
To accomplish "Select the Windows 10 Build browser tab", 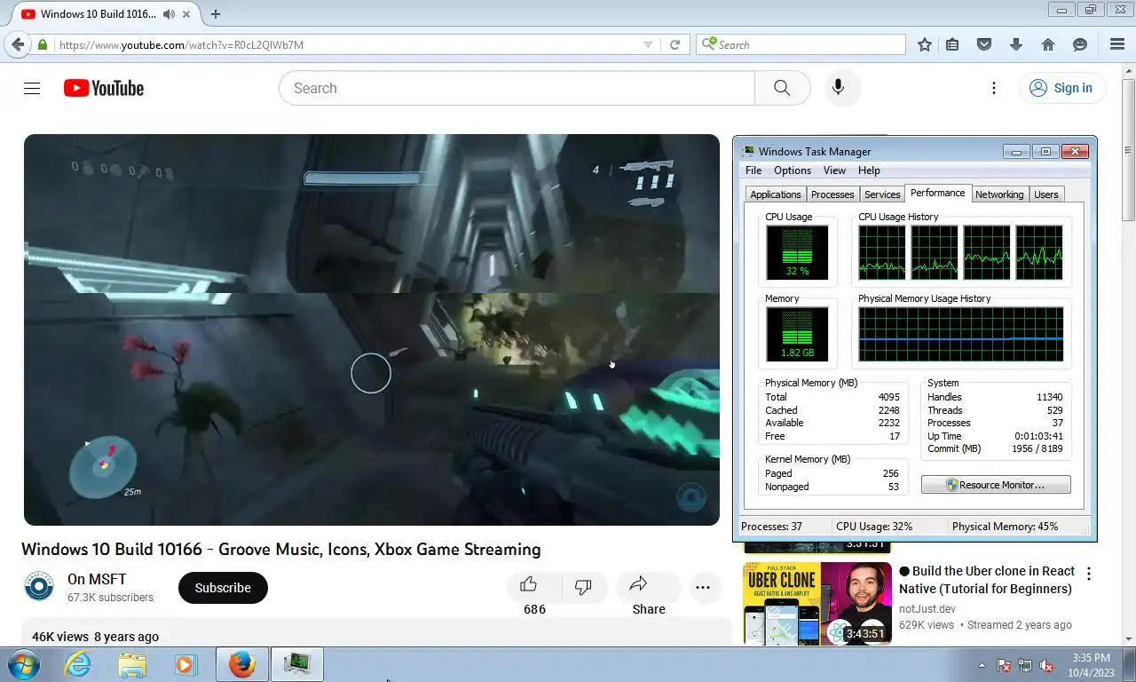I will [105, 14].
